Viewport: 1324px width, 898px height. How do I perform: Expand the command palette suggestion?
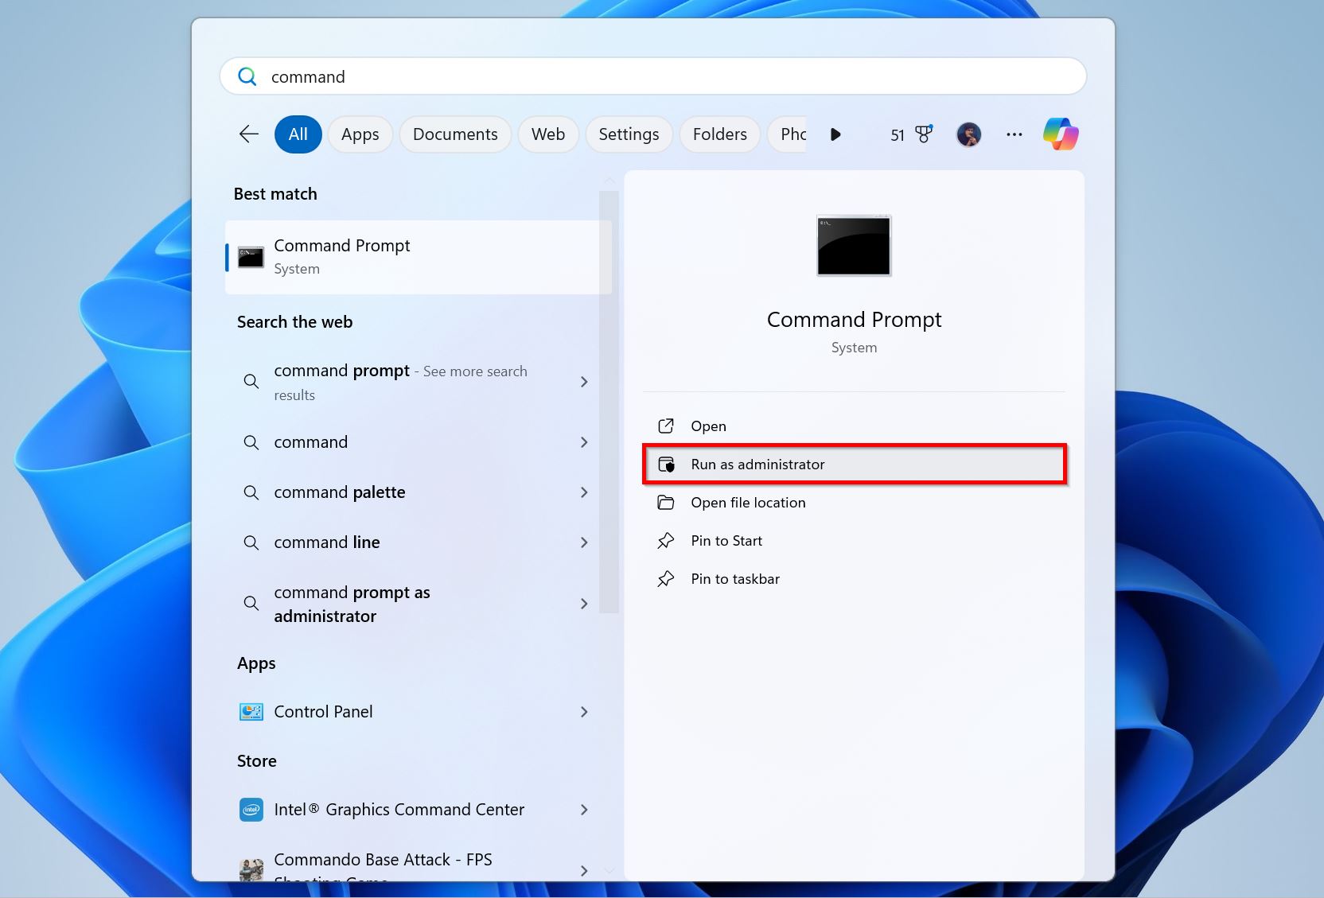(584, 492)
